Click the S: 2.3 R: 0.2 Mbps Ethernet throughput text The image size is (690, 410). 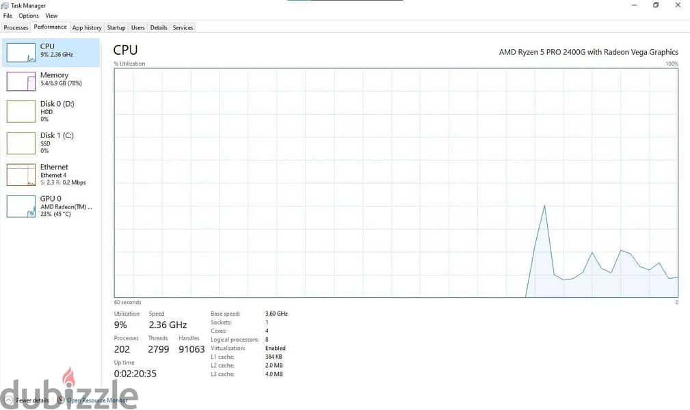point(64,182)
